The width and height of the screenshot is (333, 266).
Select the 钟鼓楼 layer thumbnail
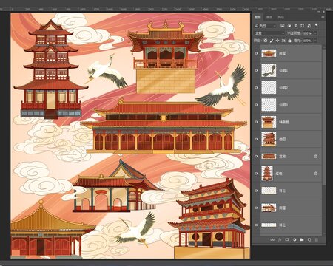point(269,122)
